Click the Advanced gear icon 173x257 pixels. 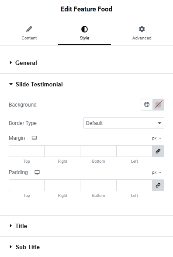click(x=142, y=29)
